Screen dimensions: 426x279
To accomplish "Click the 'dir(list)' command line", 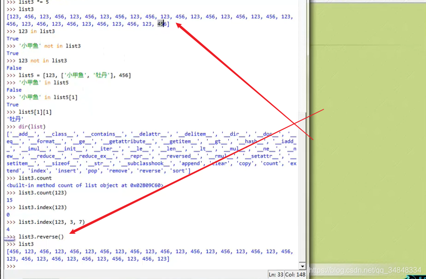I will [26, 127].
